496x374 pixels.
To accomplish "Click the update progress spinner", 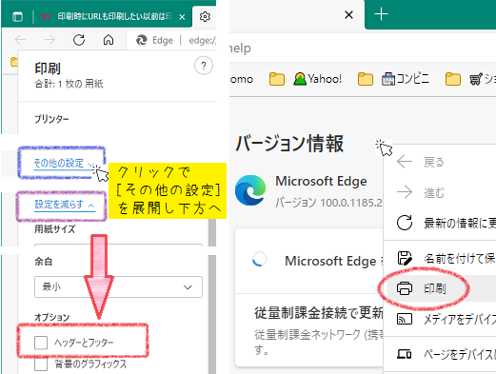I will [x=260, y=259].
